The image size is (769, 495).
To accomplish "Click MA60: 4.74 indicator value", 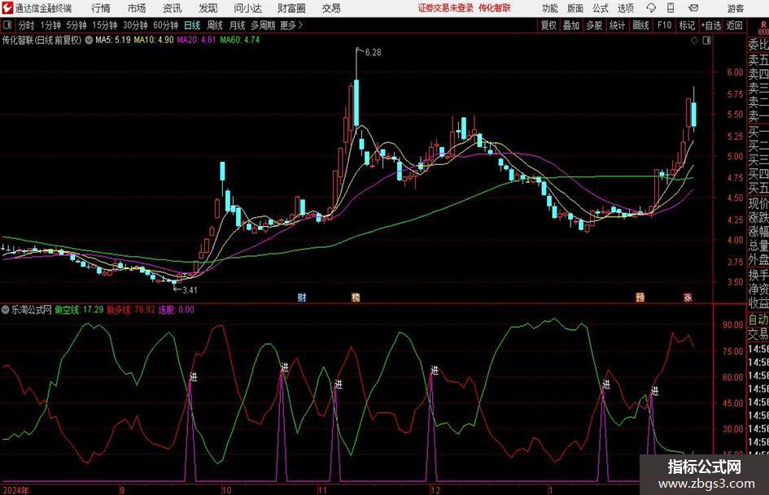I will pyautogui.click(x=240, y=40).
